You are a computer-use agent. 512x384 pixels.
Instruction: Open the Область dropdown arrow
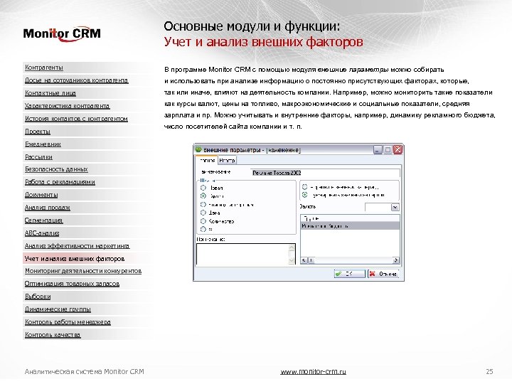click(x=395, y=207)
